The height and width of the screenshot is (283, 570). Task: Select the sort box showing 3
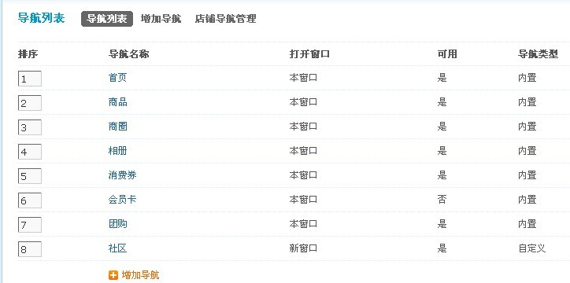(30, 127)
